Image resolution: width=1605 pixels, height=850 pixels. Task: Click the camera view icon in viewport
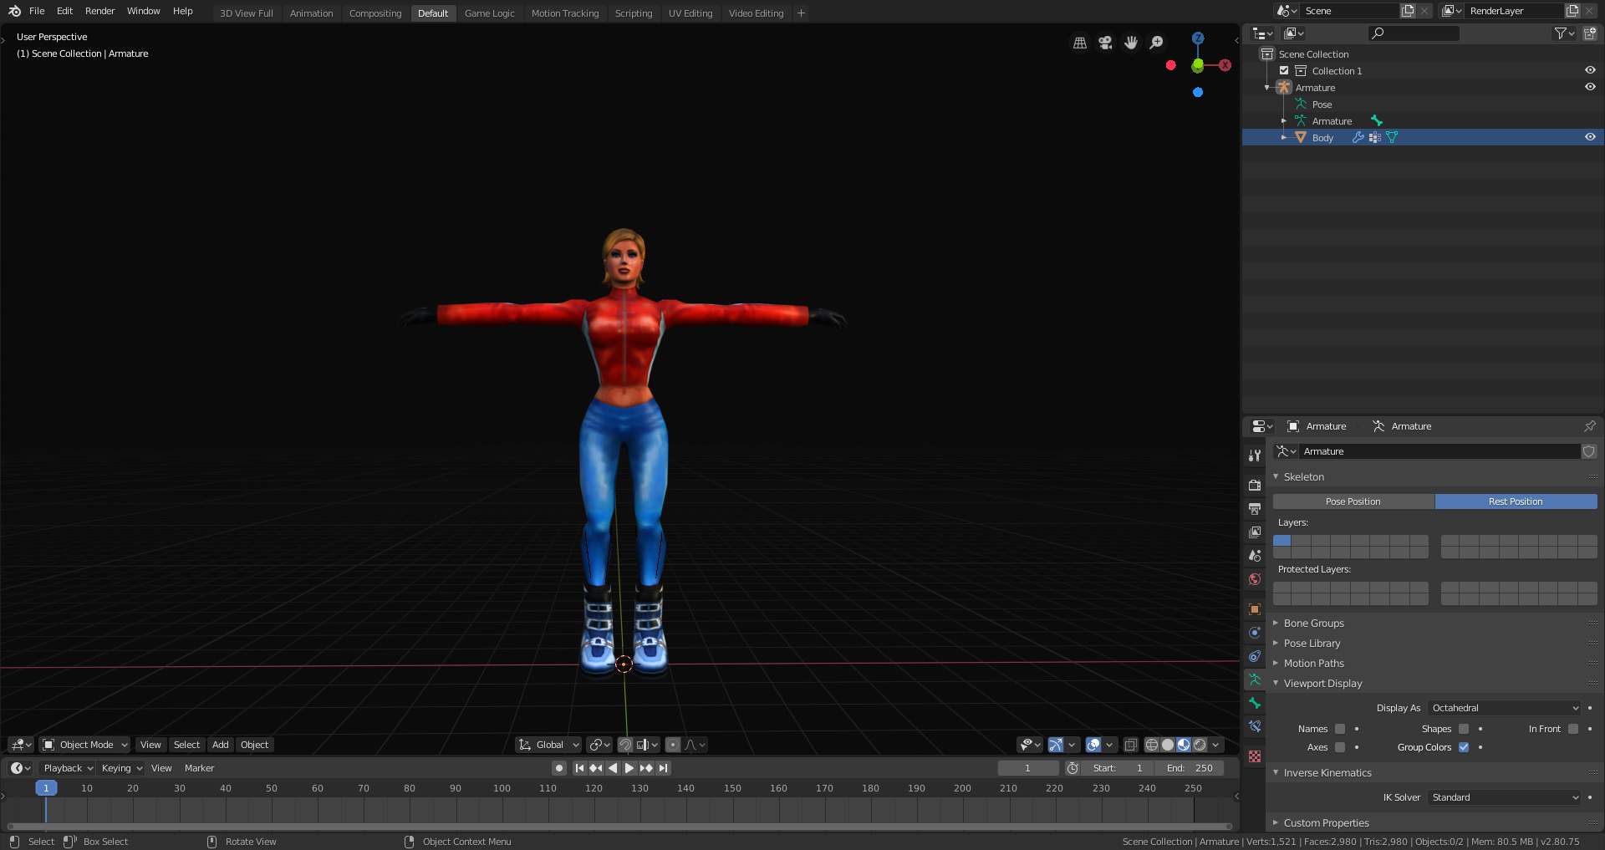pyautogui.click(x=1105, y=43)
